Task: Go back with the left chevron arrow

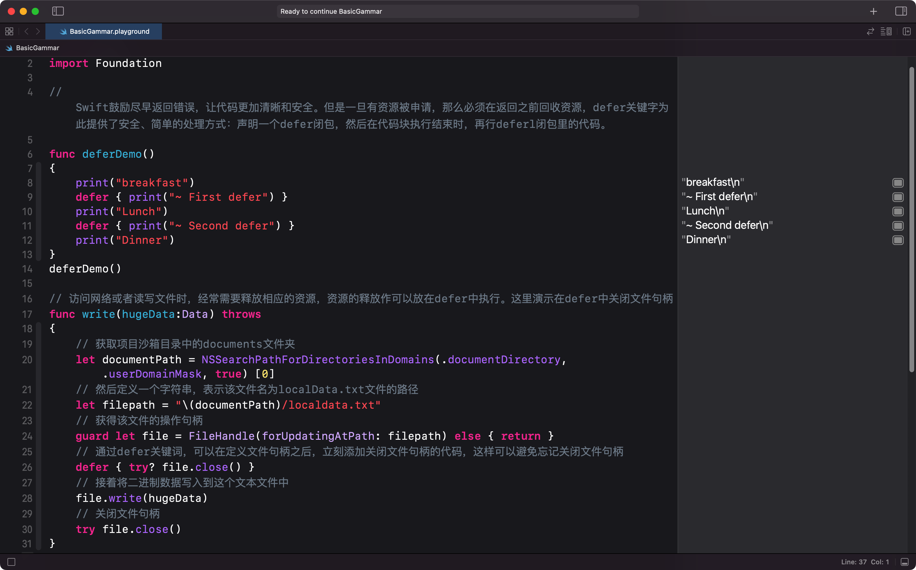Action: [26, 31]
